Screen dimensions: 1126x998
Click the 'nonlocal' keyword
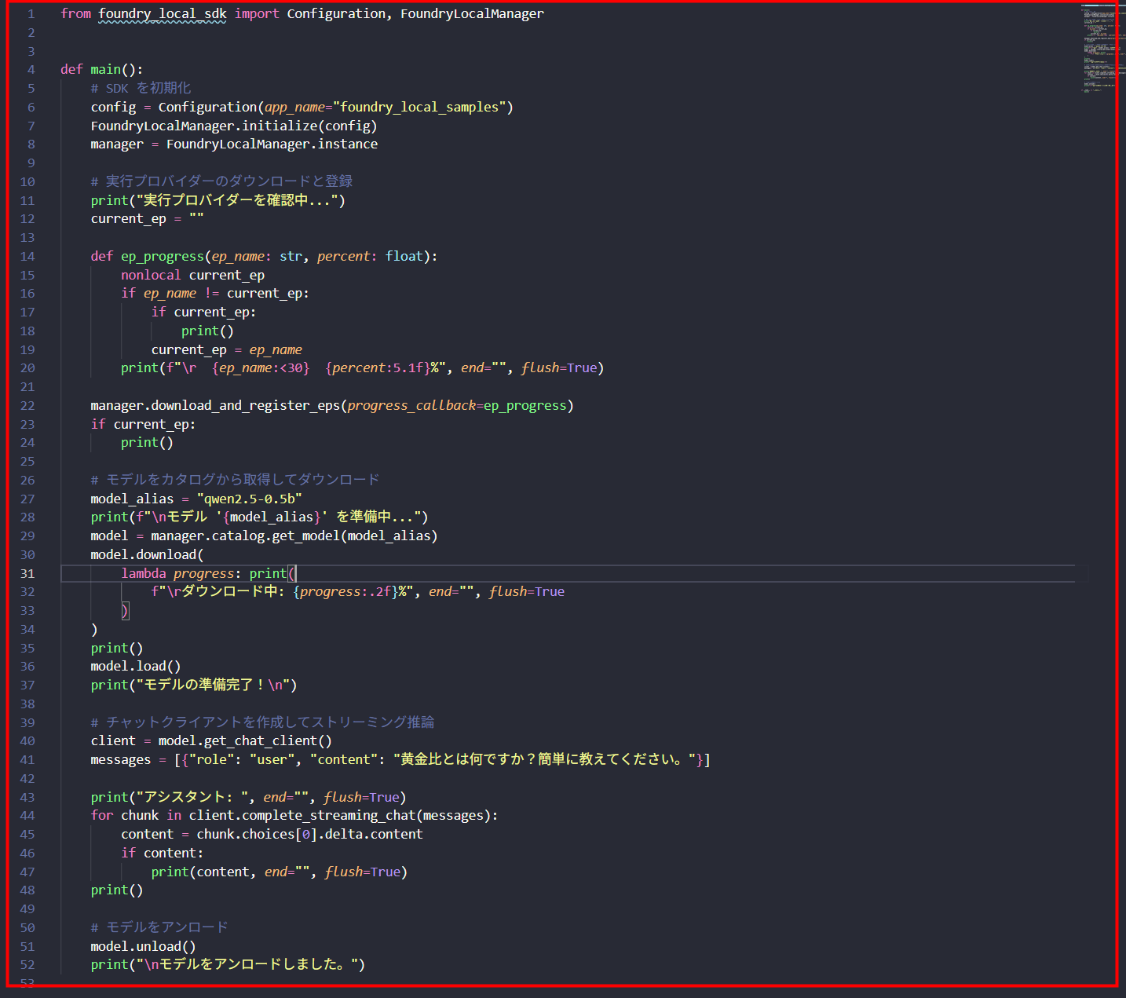click(151, 275)
